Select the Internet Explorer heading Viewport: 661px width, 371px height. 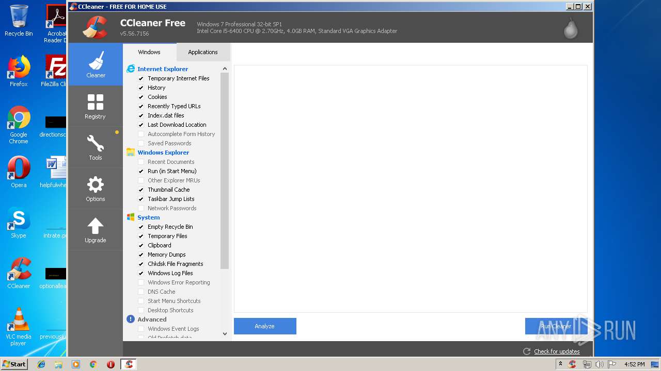click(163, 69)
